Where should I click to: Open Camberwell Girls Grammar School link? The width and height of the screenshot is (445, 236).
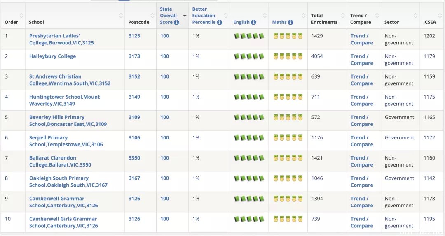(x=63, y=222)
